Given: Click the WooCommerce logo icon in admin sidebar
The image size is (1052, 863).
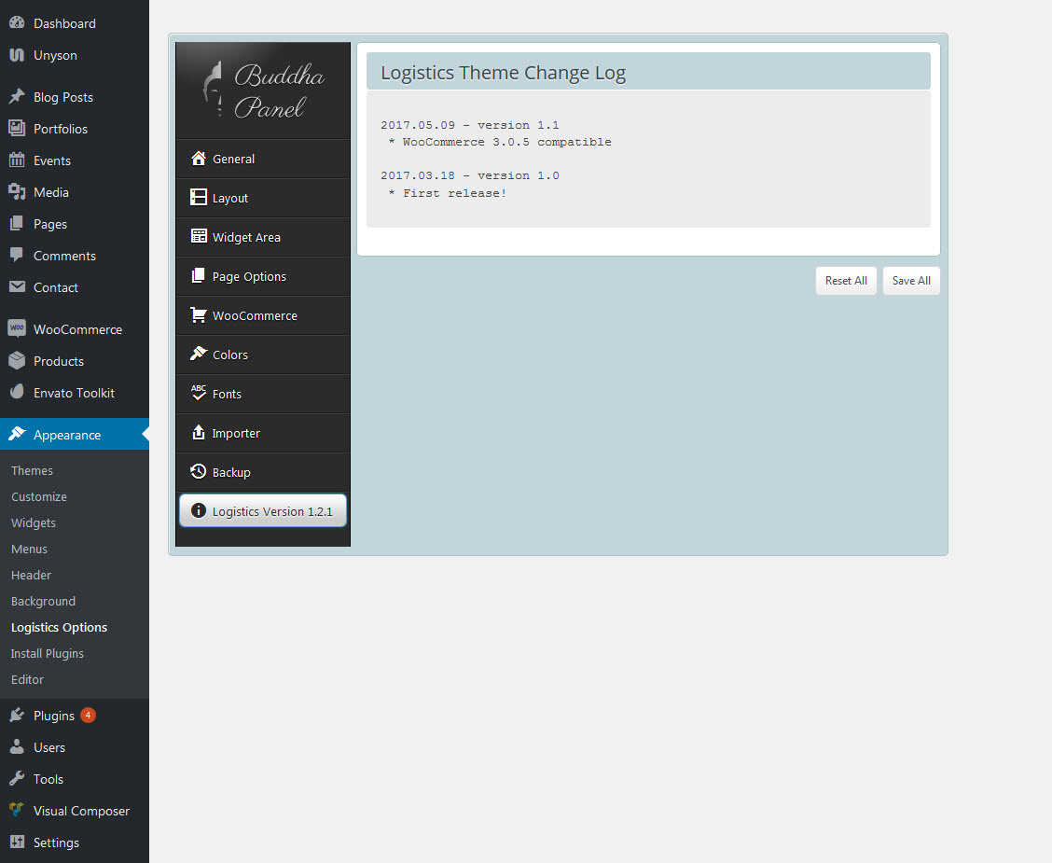Looking at the screenshot, I should coord(17,328).
